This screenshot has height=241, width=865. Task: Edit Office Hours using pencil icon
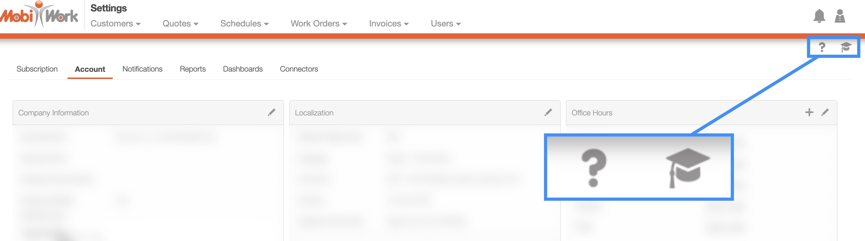[x=825, y=112]
